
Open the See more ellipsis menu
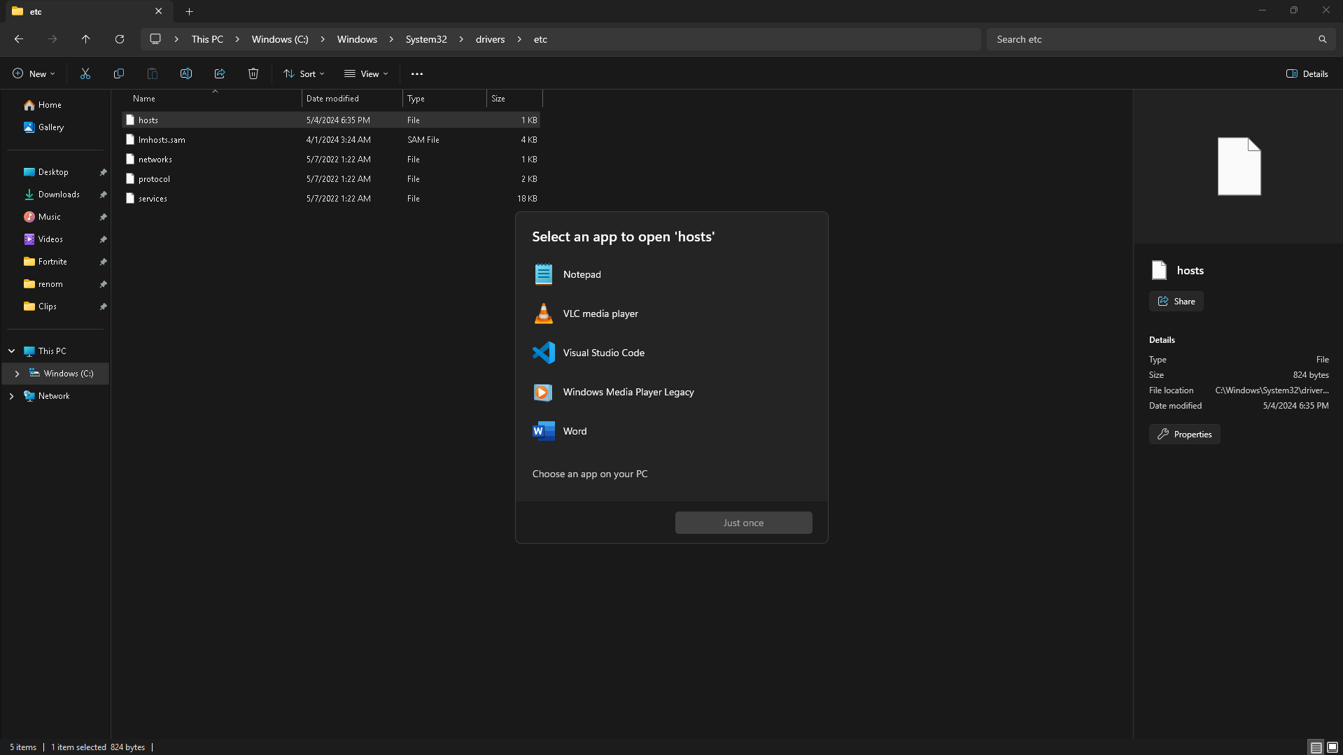pos(417,73)
